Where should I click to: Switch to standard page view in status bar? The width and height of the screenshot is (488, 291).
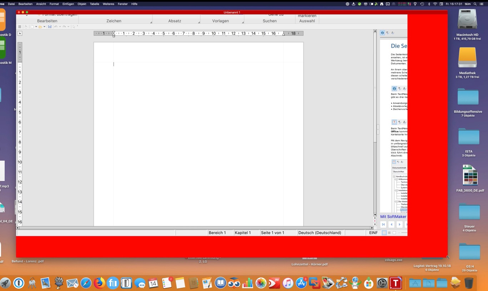coord(384,233)
